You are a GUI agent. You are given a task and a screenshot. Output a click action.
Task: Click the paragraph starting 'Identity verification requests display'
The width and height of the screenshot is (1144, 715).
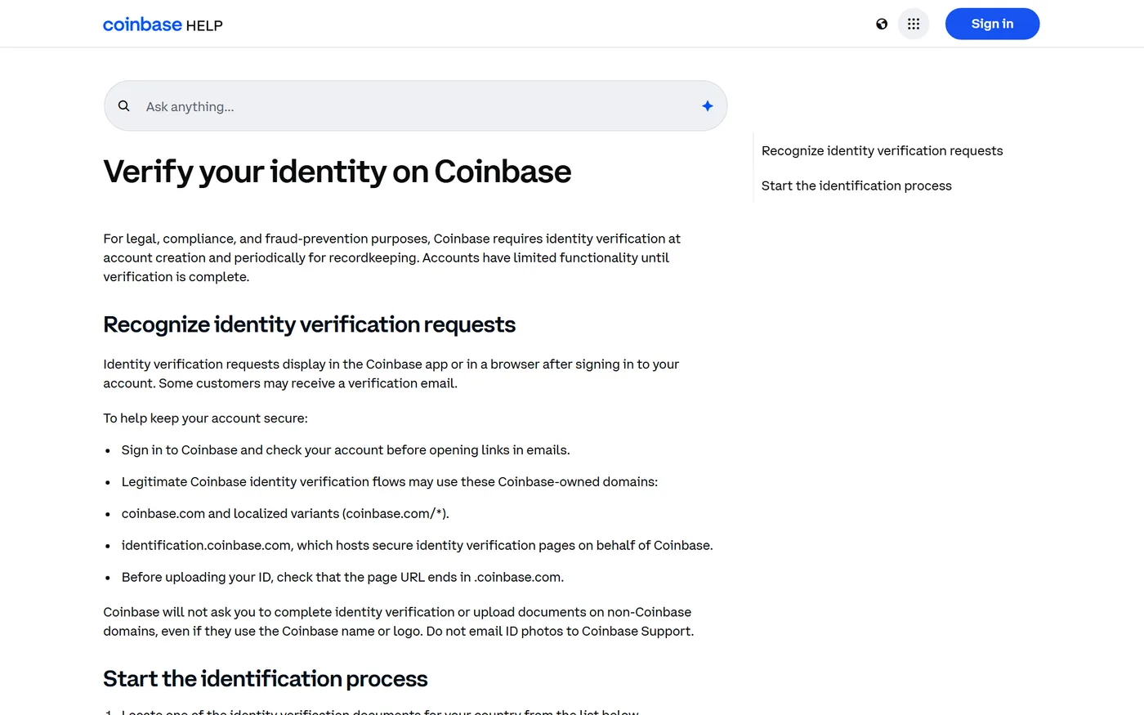(391, 374)
